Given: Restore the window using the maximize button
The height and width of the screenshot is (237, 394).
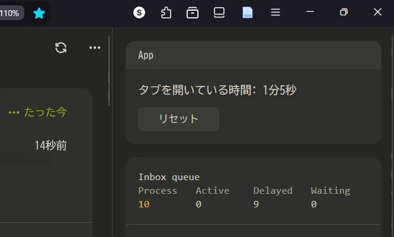Looking at the screenshot, I should (x=344, y=12).
